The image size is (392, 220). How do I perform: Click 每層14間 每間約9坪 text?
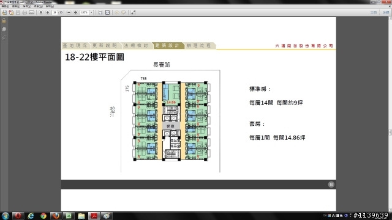pyautogui.click(x=276, y=103)
